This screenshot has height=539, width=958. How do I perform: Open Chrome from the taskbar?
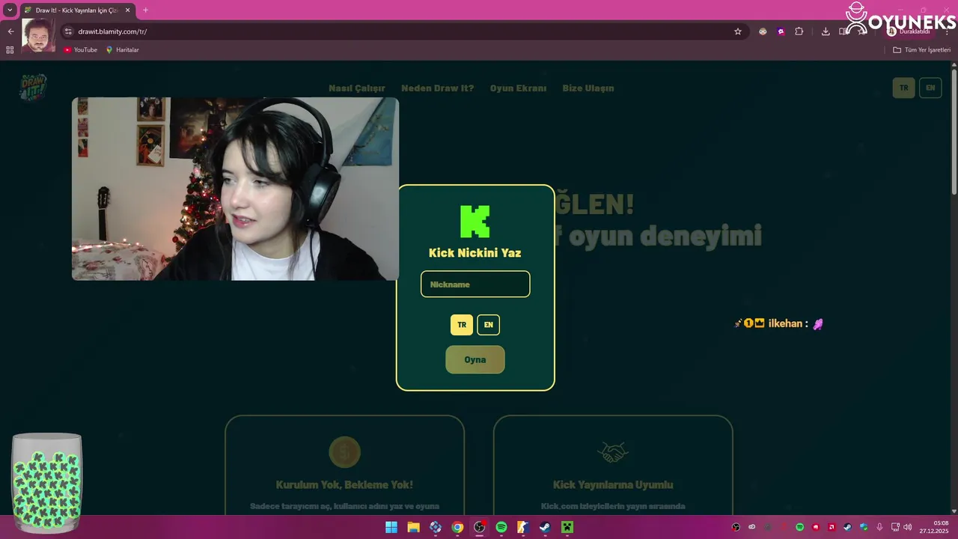(x=457, y=527)
